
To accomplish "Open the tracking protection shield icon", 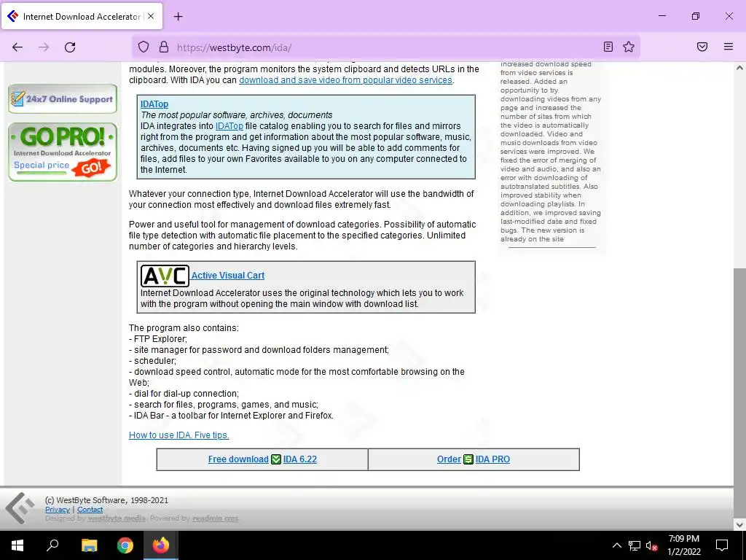I will point(144,47).
